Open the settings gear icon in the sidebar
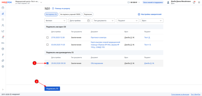This screenshot has width=202, height=96. (x=3, y=67)
